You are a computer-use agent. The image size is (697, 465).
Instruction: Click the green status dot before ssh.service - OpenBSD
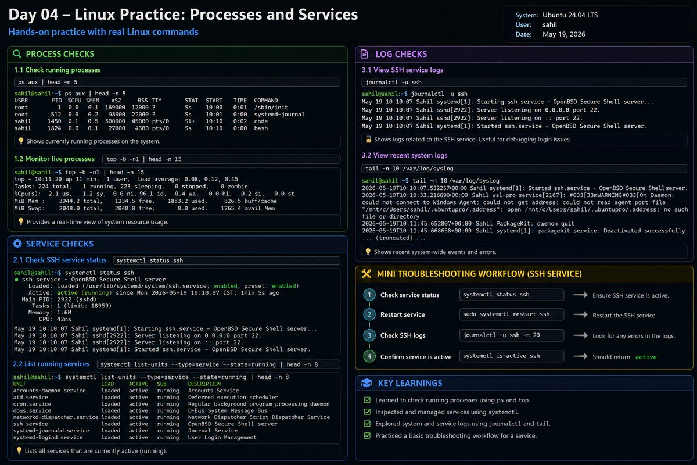tap(16, 280)
